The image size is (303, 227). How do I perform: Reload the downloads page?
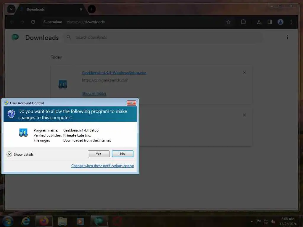click(x=33, y=22)
